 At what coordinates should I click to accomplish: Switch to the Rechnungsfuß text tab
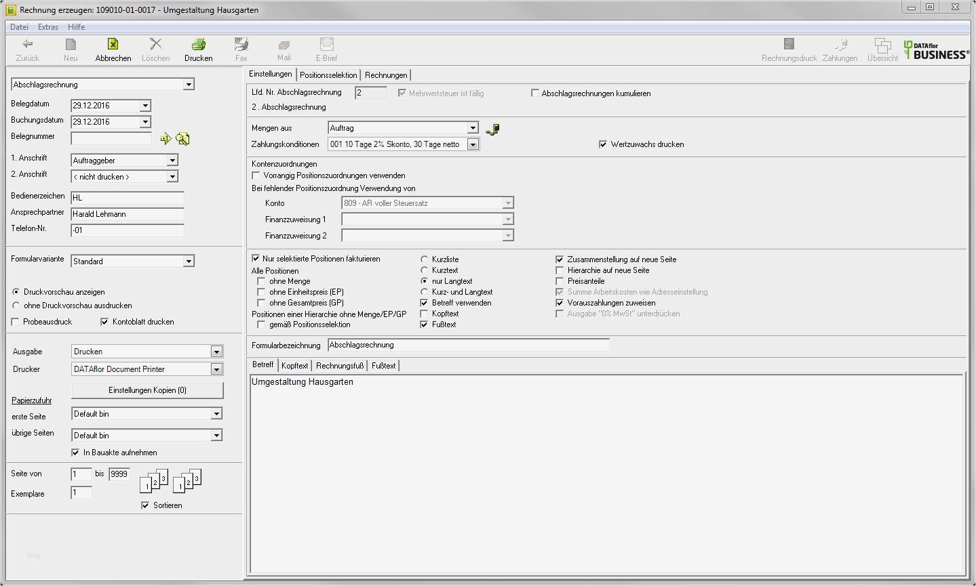pos(340,366)
